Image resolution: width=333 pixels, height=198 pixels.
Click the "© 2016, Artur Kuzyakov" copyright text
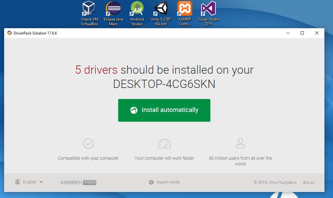coord(275,182)
